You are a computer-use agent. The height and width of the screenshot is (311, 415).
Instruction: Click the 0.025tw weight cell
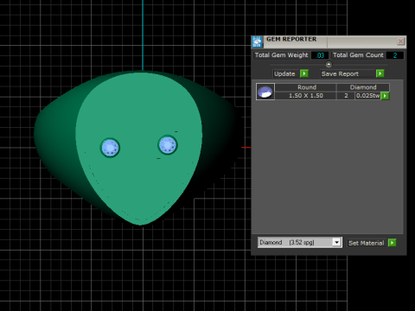[x=368, y=96]
